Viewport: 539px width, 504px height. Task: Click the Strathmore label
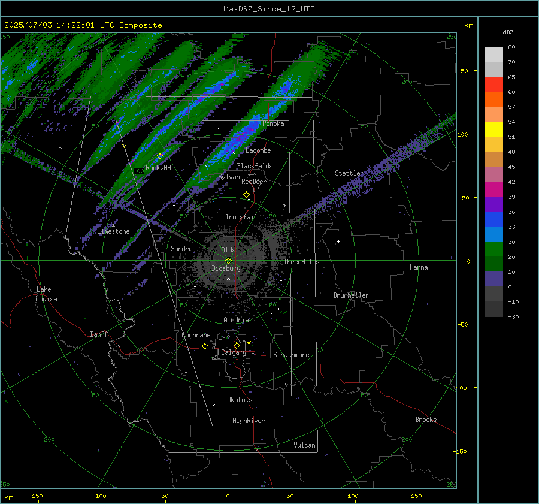(x=291, y=355)
